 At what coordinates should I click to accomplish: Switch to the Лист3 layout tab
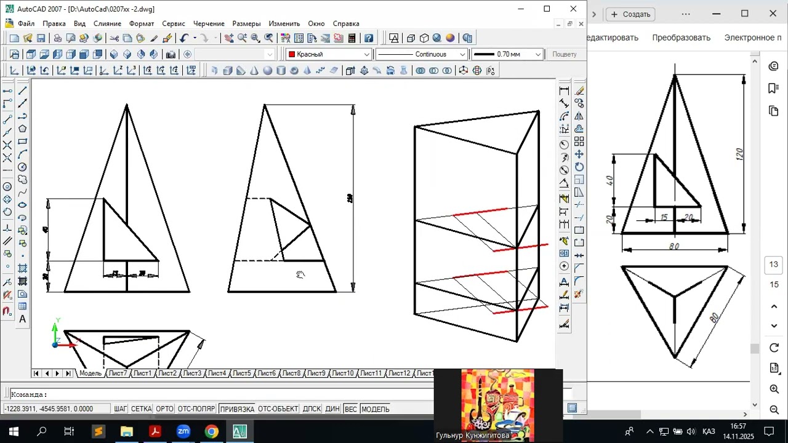coord(192,373)
